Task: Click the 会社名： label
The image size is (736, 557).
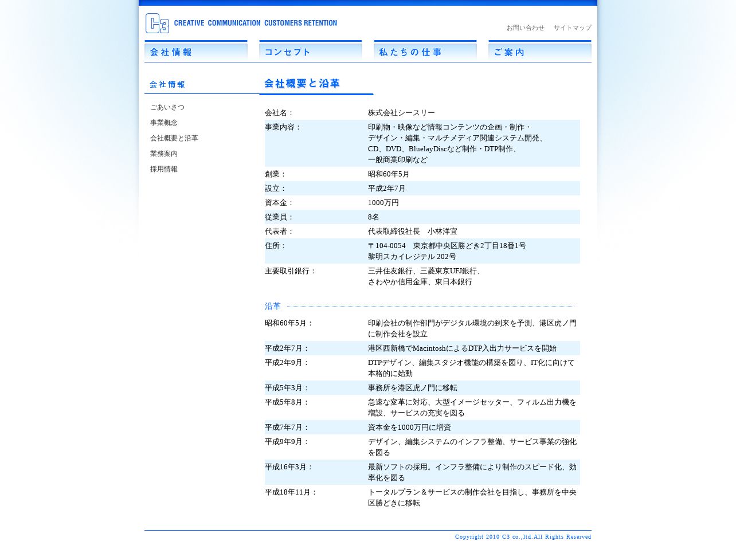Action: [279, 113]
